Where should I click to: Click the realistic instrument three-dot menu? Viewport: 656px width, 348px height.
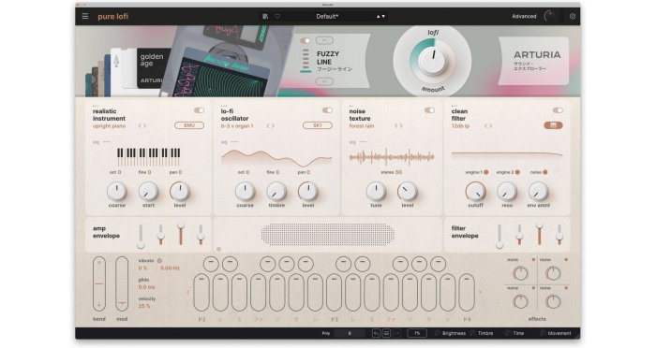[x=96, y=106]
